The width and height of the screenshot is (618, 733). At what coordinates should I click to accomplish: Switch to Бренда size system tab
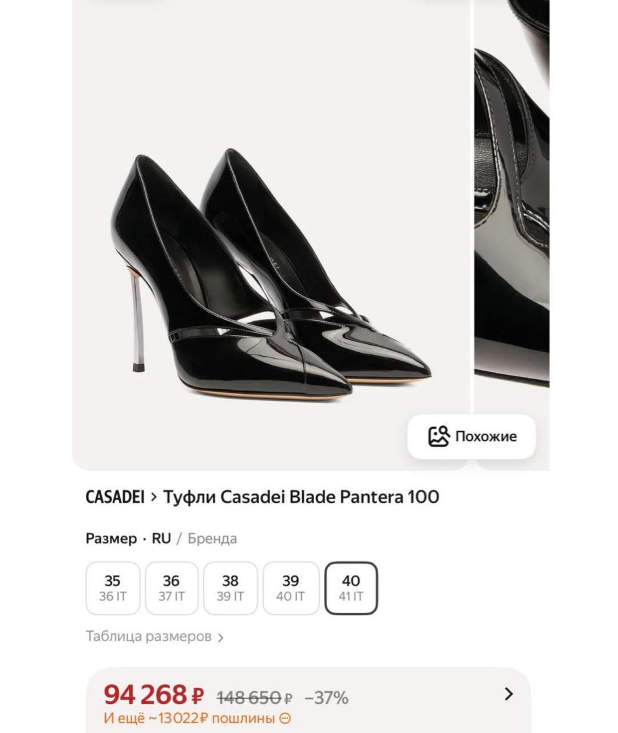pos(212,539)
